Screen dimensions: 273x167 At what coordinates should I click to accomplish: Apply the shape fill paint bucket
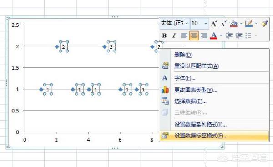234,24
